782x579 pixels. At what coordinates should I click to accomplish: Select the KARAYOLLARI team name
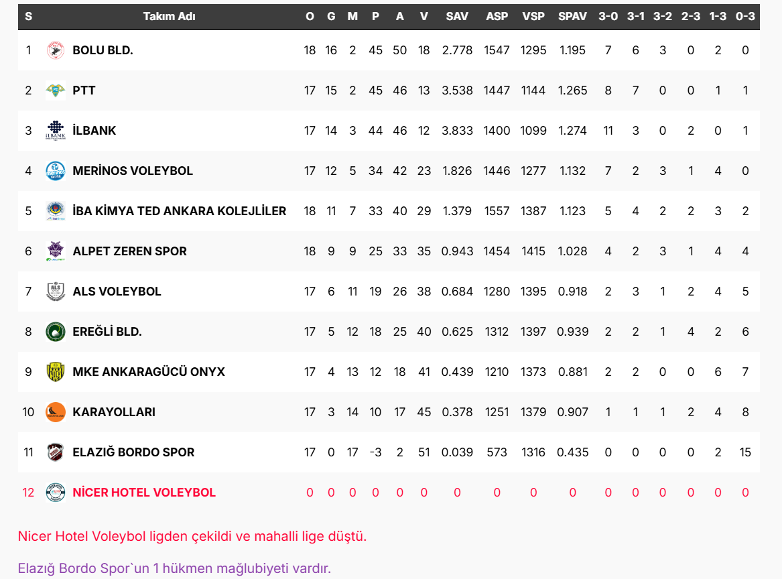tap(114, 412)
